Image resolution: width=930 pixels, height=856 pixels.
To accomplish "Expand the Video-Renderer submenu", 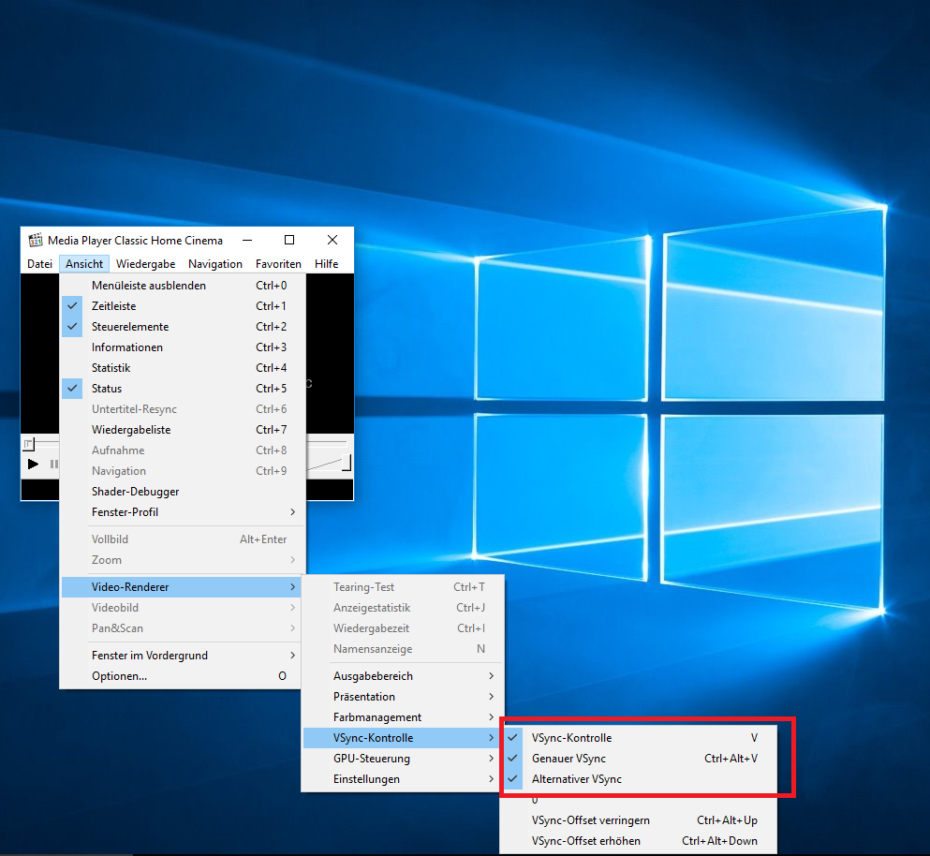I will [x=182, y=586].
